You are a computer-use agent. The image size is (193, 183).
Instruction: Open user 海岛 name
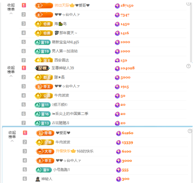60,24
